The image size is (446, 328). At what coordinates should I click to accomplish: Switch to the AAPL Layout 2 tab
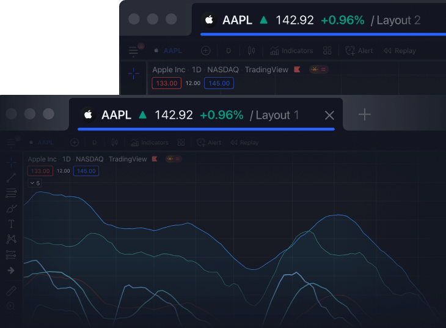pyautogui.click(x=318, y=20)
